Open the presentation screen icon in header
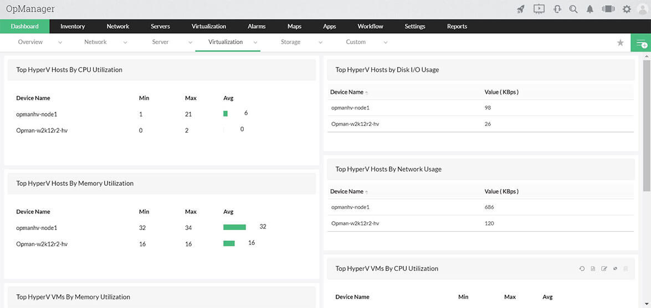This screenshot has height=308, width=651. 539,9
